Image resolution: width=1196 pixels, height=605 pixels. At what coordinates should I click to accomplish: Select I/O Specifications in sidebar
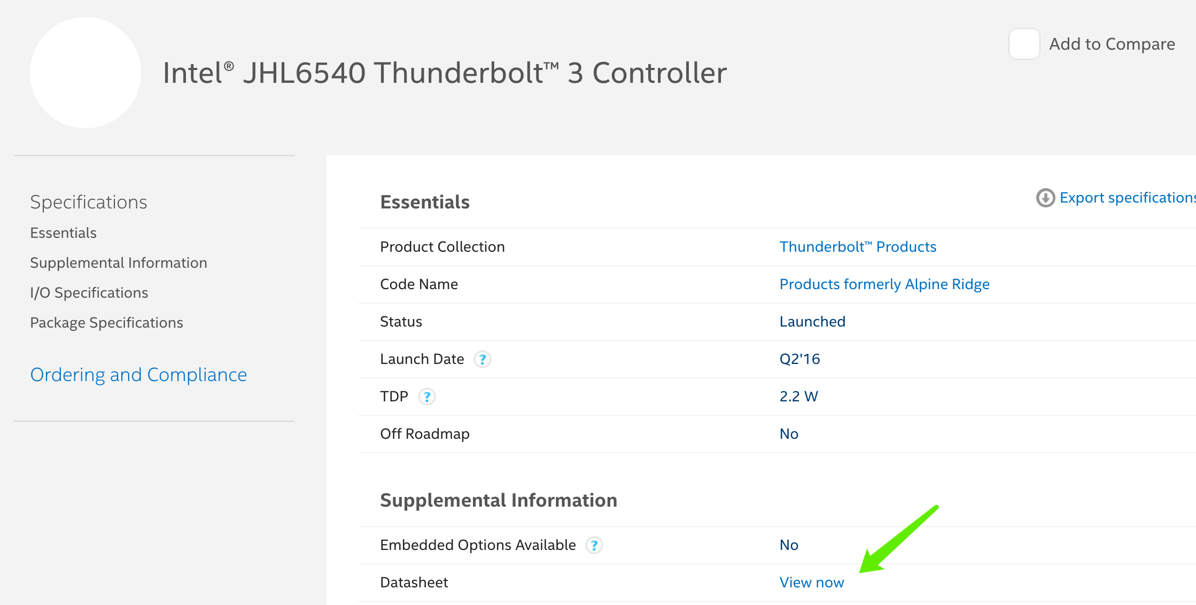point(89,293)
